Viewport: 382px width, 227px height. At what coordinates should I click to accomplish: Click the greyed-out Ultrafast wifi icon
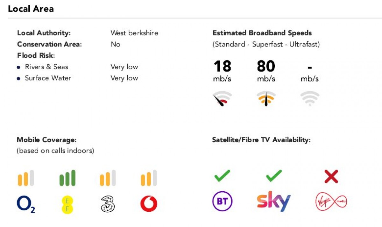tap(310, 99)
